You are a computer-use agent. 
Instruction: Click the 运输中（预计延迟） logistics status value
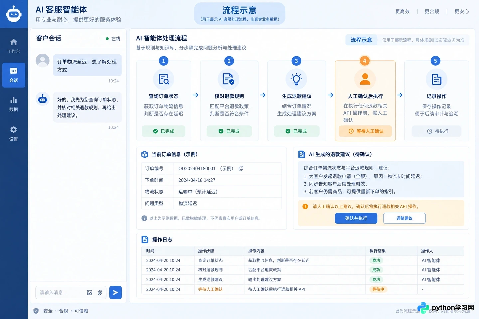[x=198, y=192]
